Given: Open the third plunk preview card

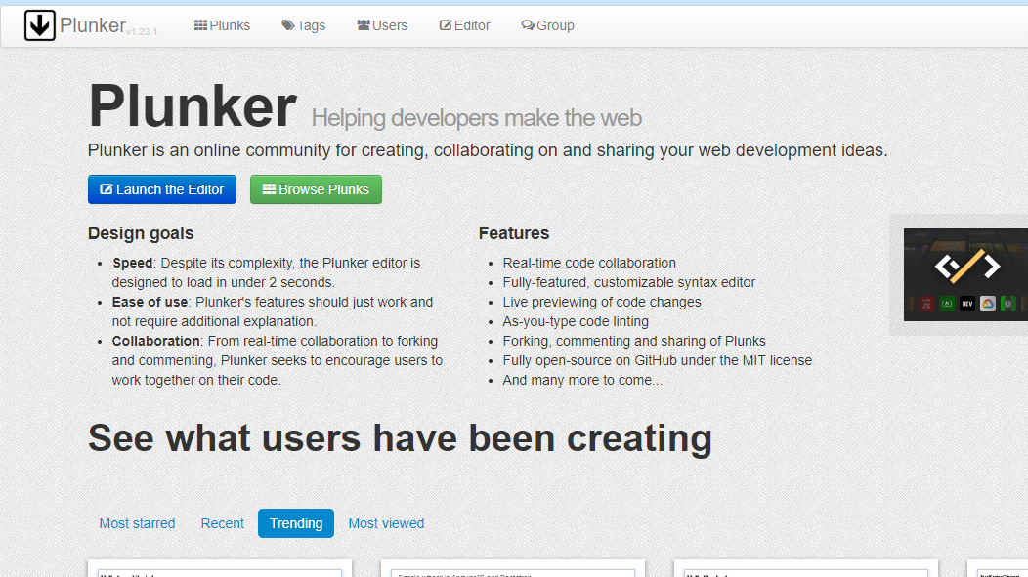Looking at the screenshot, I should 805,569.
